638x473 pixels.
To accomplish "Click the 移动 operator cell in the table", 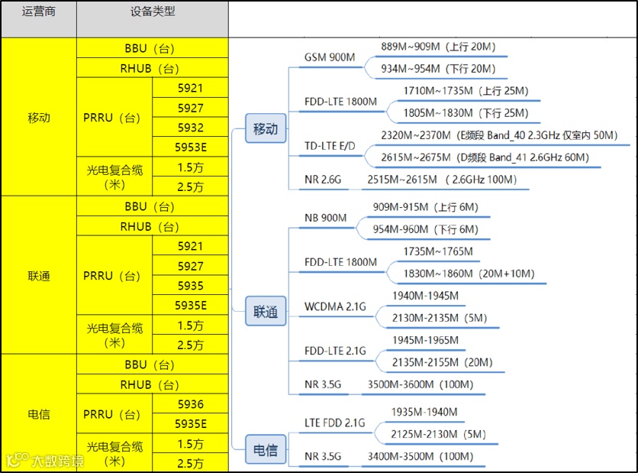I will 39,118.
